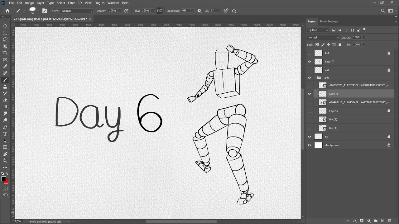Click the delete layer trash icon
Viewport: 399px width, 224px height.
point(390,221)
